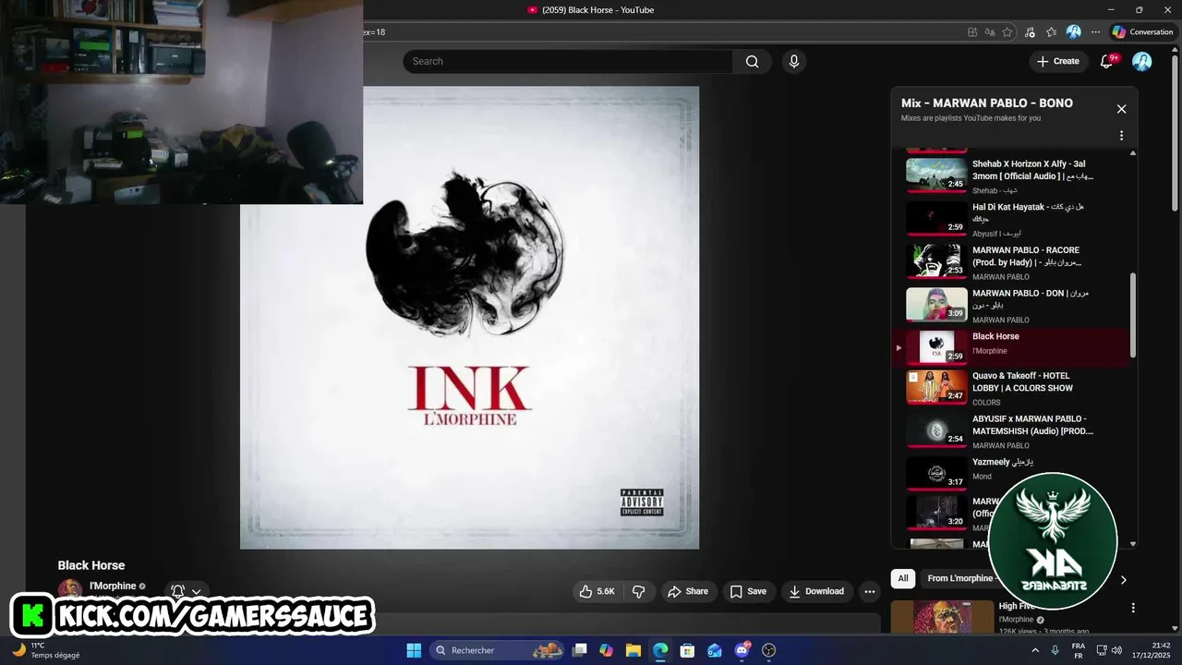Open the Edge browser profile avatar
1182x665 pixels.
click(1073, 31)
